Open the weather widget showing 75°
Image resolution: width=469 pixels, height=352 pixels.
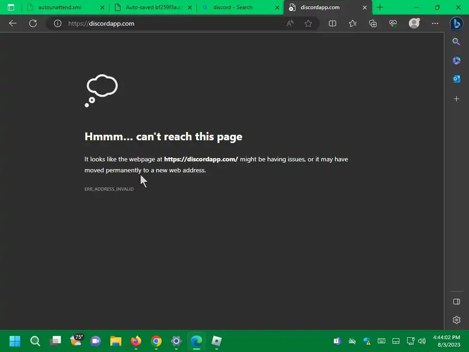(x=76, y=341)
